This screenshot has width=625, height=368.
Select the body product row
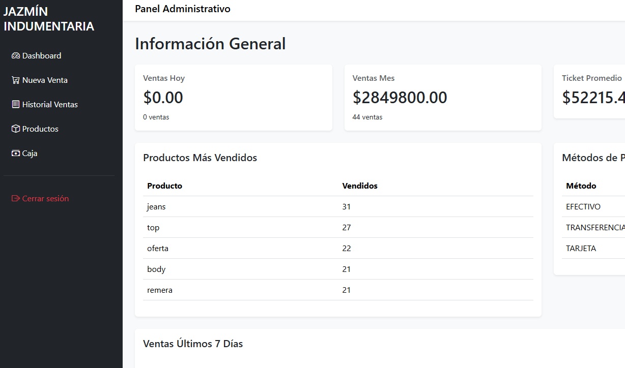tap(338, 269)
